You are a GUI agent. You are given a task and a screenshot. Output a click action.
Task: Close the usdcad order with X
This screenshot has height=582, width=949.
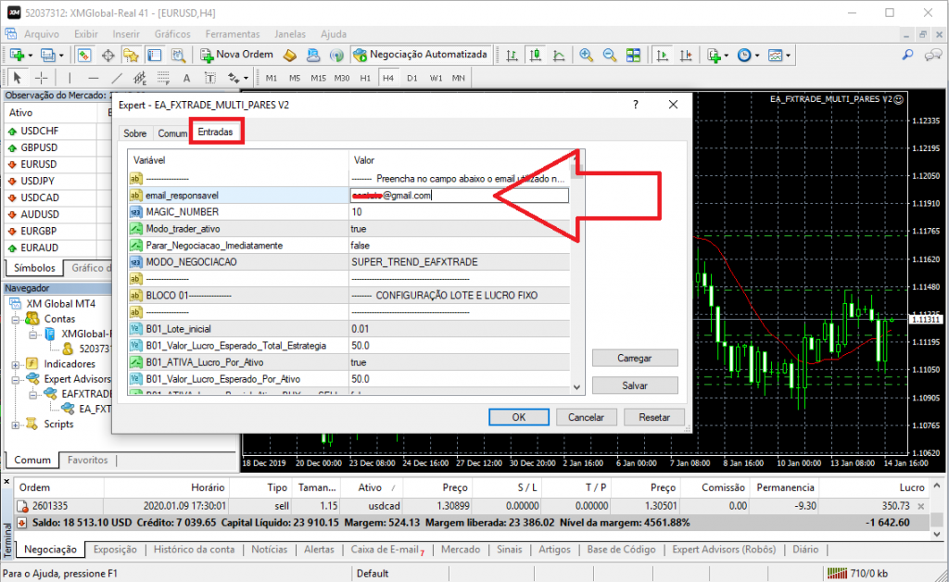921,506
